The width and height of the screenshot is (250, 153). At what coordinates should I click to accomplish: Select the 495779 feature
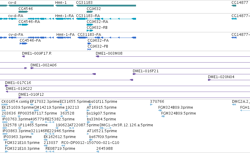point(32,122)
